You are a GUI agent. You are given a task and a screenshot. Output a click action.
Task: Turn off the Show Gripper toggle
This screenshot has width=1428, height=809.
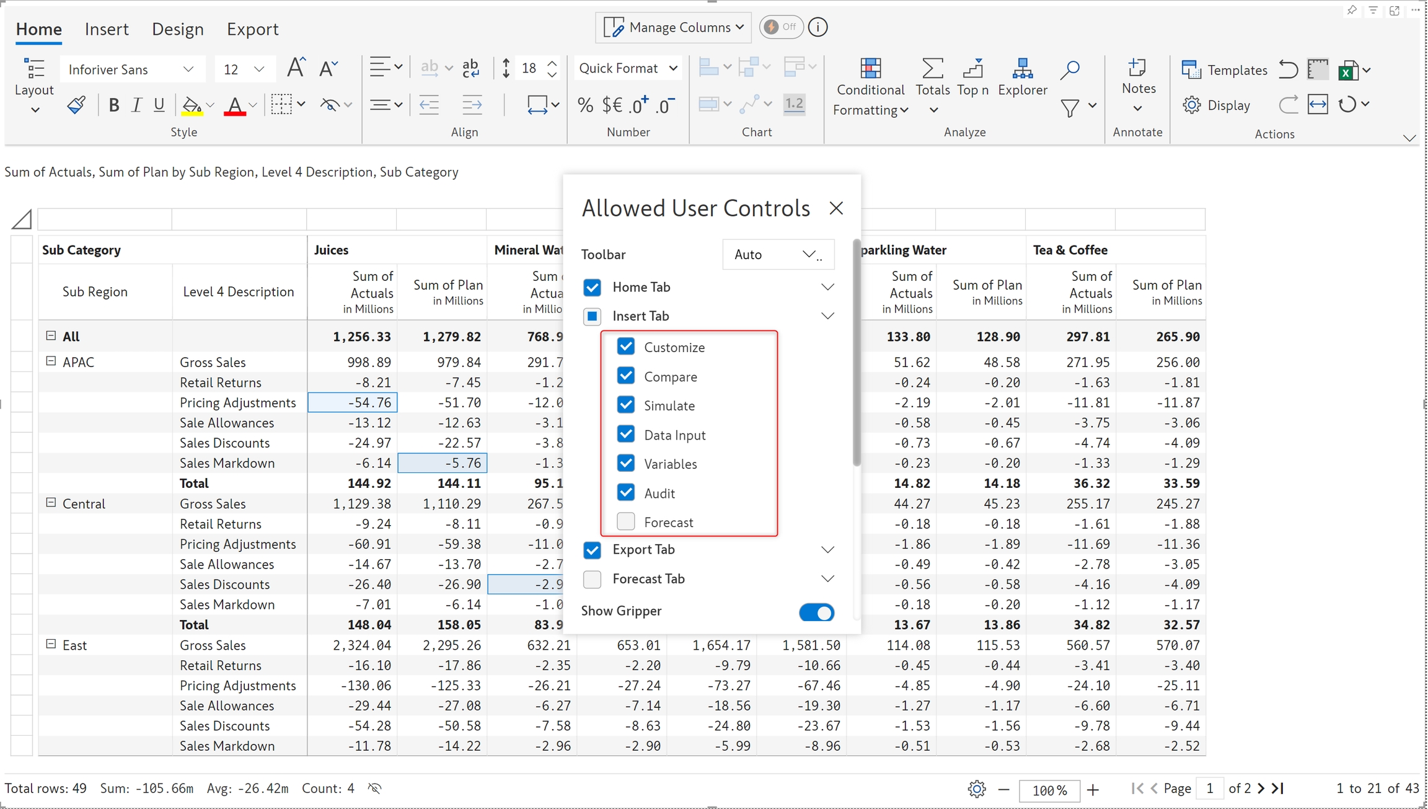tap(816, 612)
